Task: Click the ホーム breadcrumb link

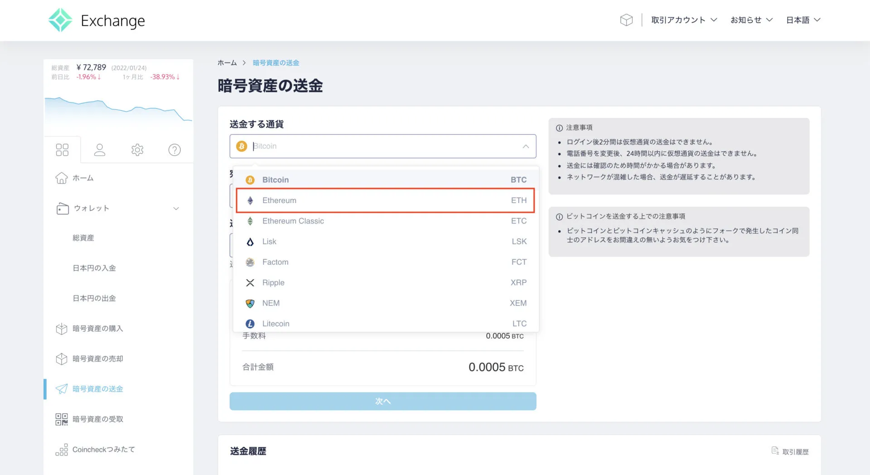Action: [227, 63]
